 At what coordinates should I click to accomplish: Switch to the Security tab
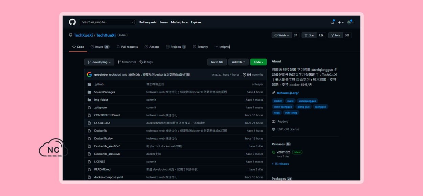pos(200,47)
